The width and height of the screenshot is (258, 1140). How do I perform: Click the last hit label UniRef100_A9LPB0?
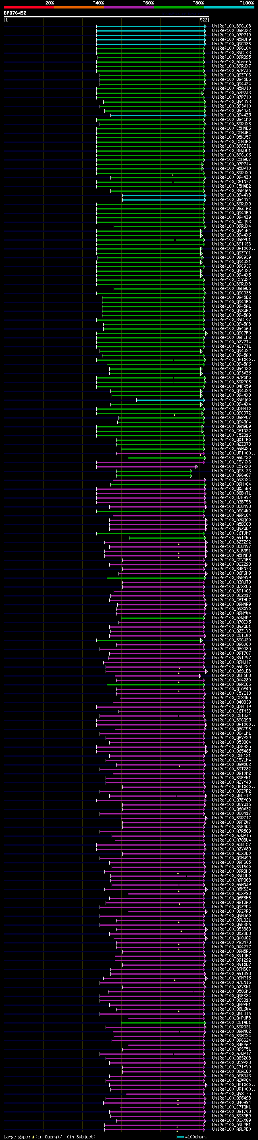pyautogui.click(x=231, y=1129)
